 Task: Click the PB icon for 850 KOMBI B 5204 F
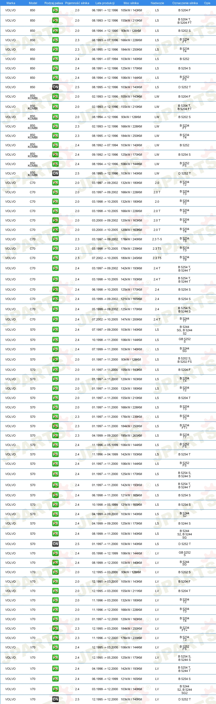(x=56, y=97)
